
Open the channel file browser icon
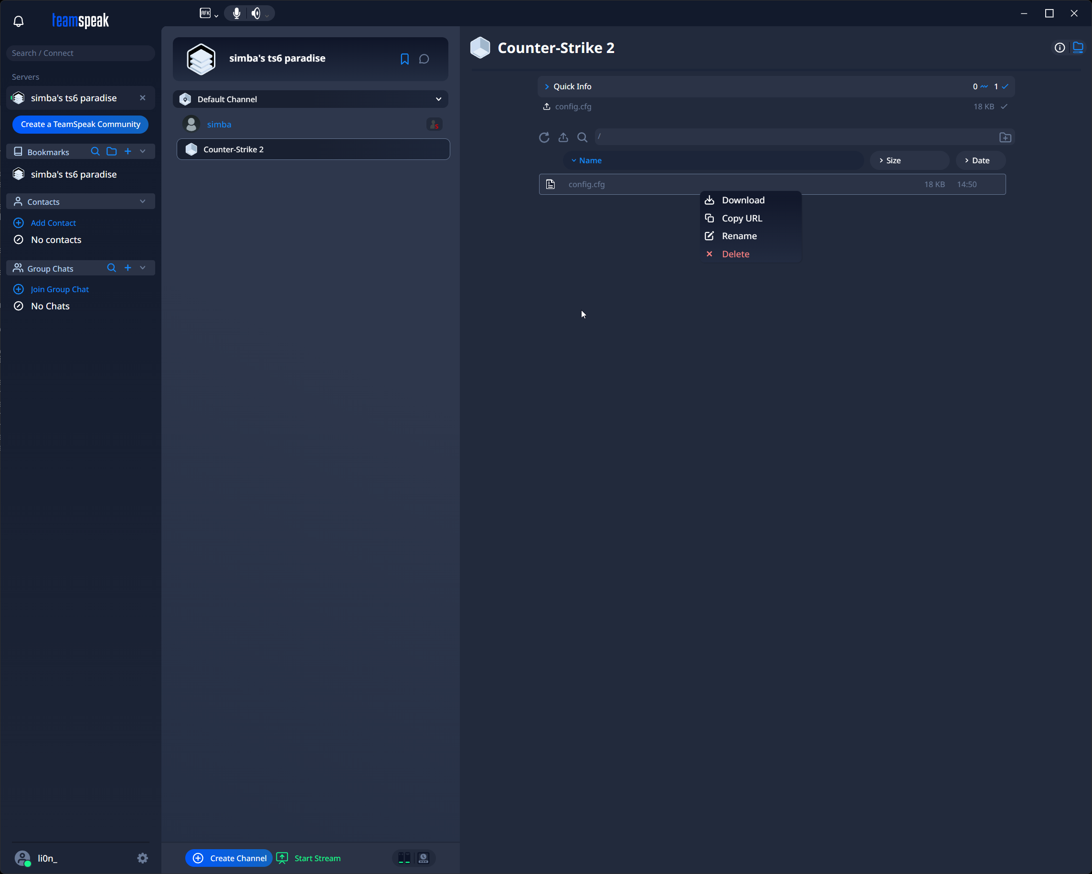tap(1078, 48)
